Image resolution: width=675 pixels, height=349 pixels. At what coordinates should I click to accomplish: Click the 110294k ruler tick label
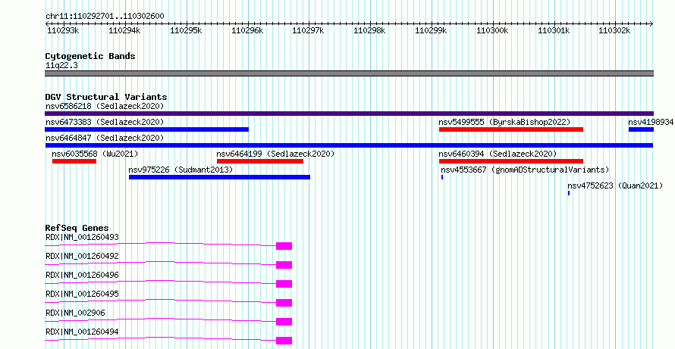pos(124,31)
